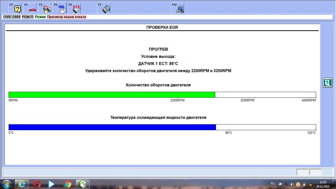Open the F4 TOOL functions icon
This screenshot has height=189, width=336.
(x=59, y=8)
